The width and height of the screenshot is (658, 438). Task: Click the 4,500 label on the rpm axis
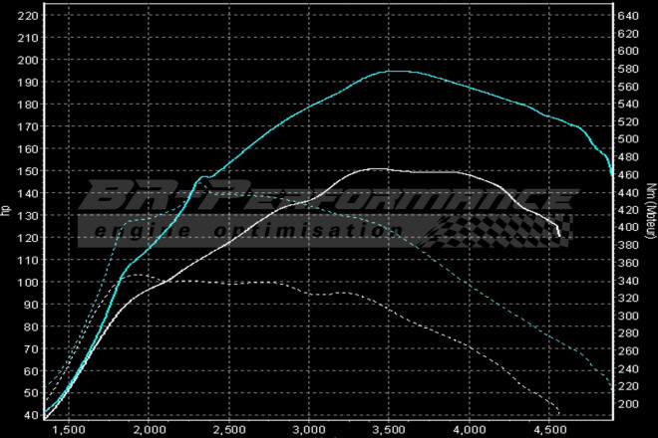coord(549,429)
